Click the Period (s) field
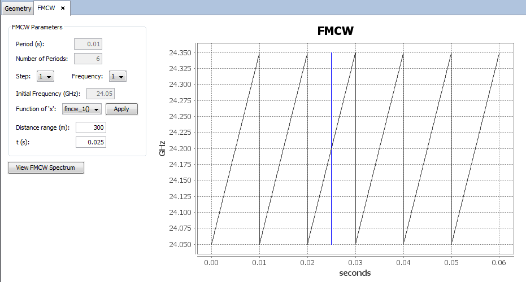The image size is (526, 282). 88,45
